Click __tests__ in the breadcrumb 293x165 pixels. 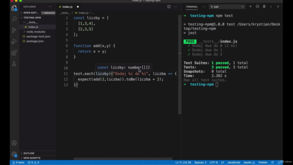65,13
